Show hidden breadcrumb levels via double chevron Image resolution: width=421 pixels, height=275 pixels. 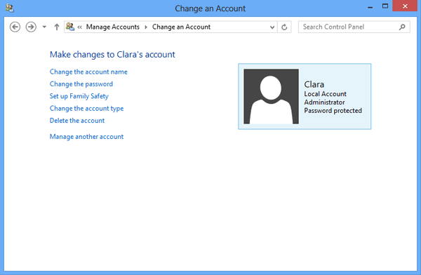[x=80, y=27]
